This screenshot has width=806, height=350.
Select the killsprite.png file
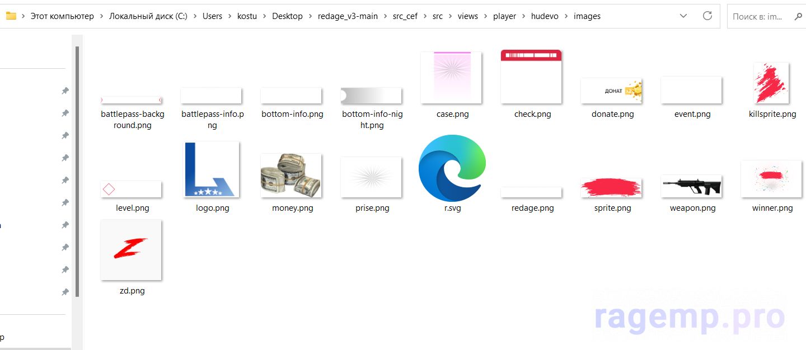point(772,83)
